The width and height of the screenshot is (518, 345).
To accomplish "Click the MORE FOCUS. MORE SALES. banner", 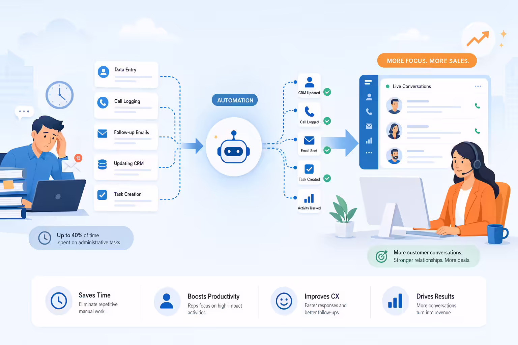I will point(427,61).
